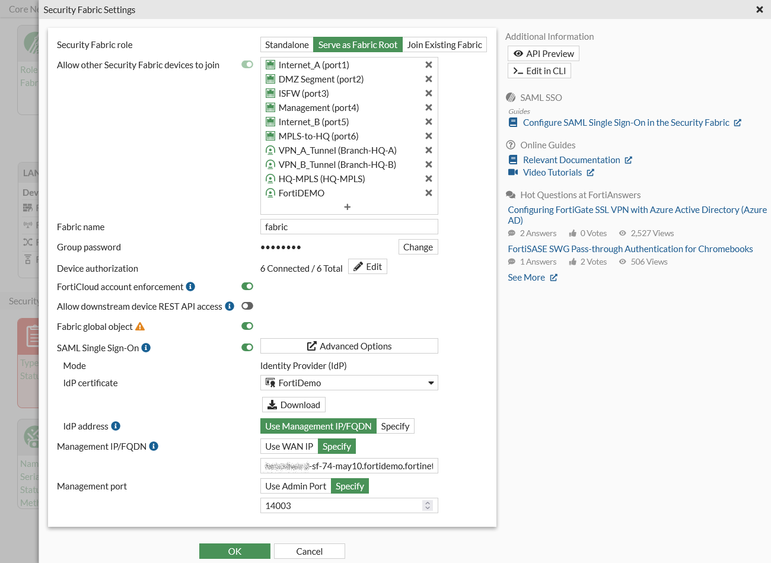Click the SAML Single Sign-On info icon
Image resolution: width=771 pixels, height=563 pixels.
(x=146, y=348)
